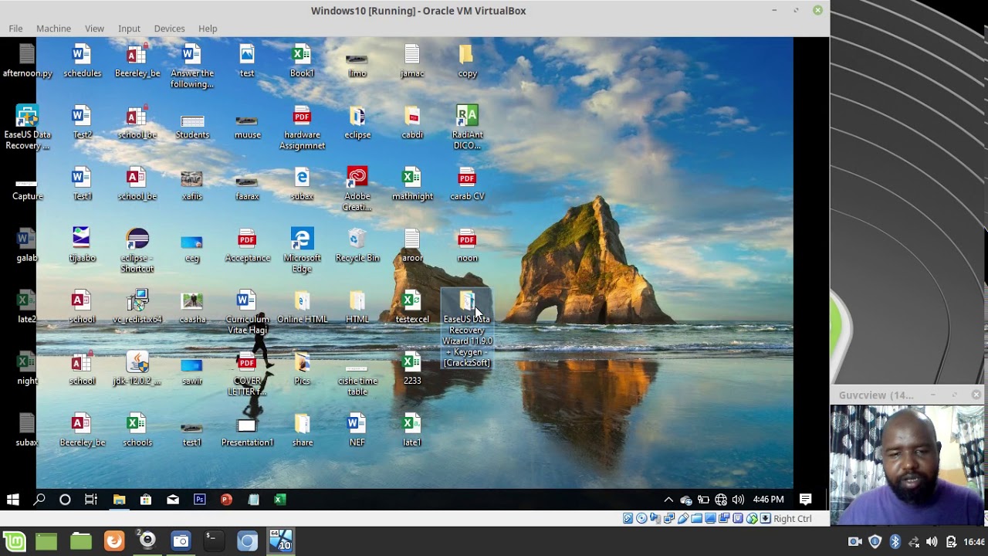Open Mail app from taskbar
This screenshot has width=988, height=556.
(x=173, y=500)
